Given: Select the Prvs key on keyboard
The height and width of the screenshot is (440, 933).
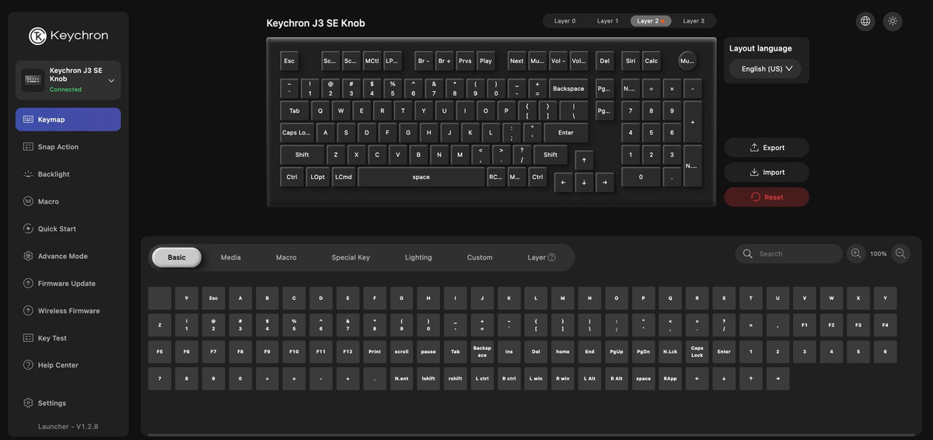Looking at the screenshot, I should 465,61.
